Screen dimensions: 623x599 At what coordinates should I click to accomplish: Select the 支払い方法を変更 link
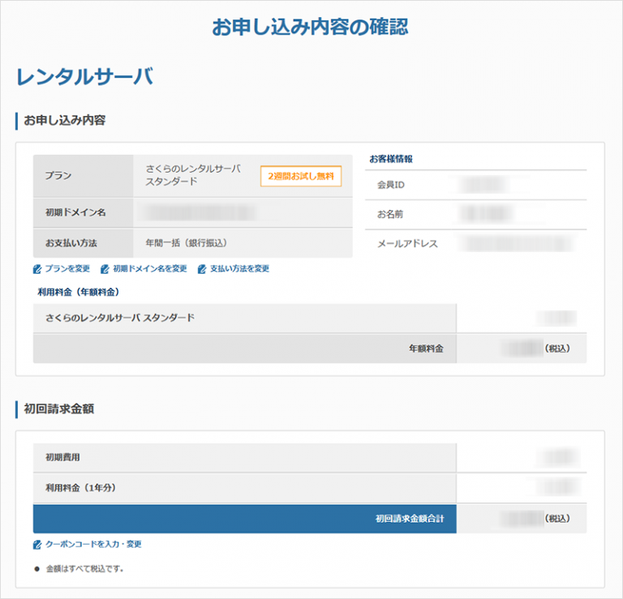(x=239, y=269)
